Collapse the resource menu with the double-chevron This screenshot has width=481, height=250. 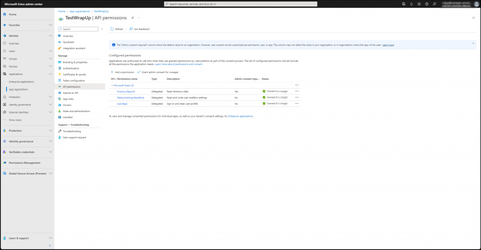point(102,29)
